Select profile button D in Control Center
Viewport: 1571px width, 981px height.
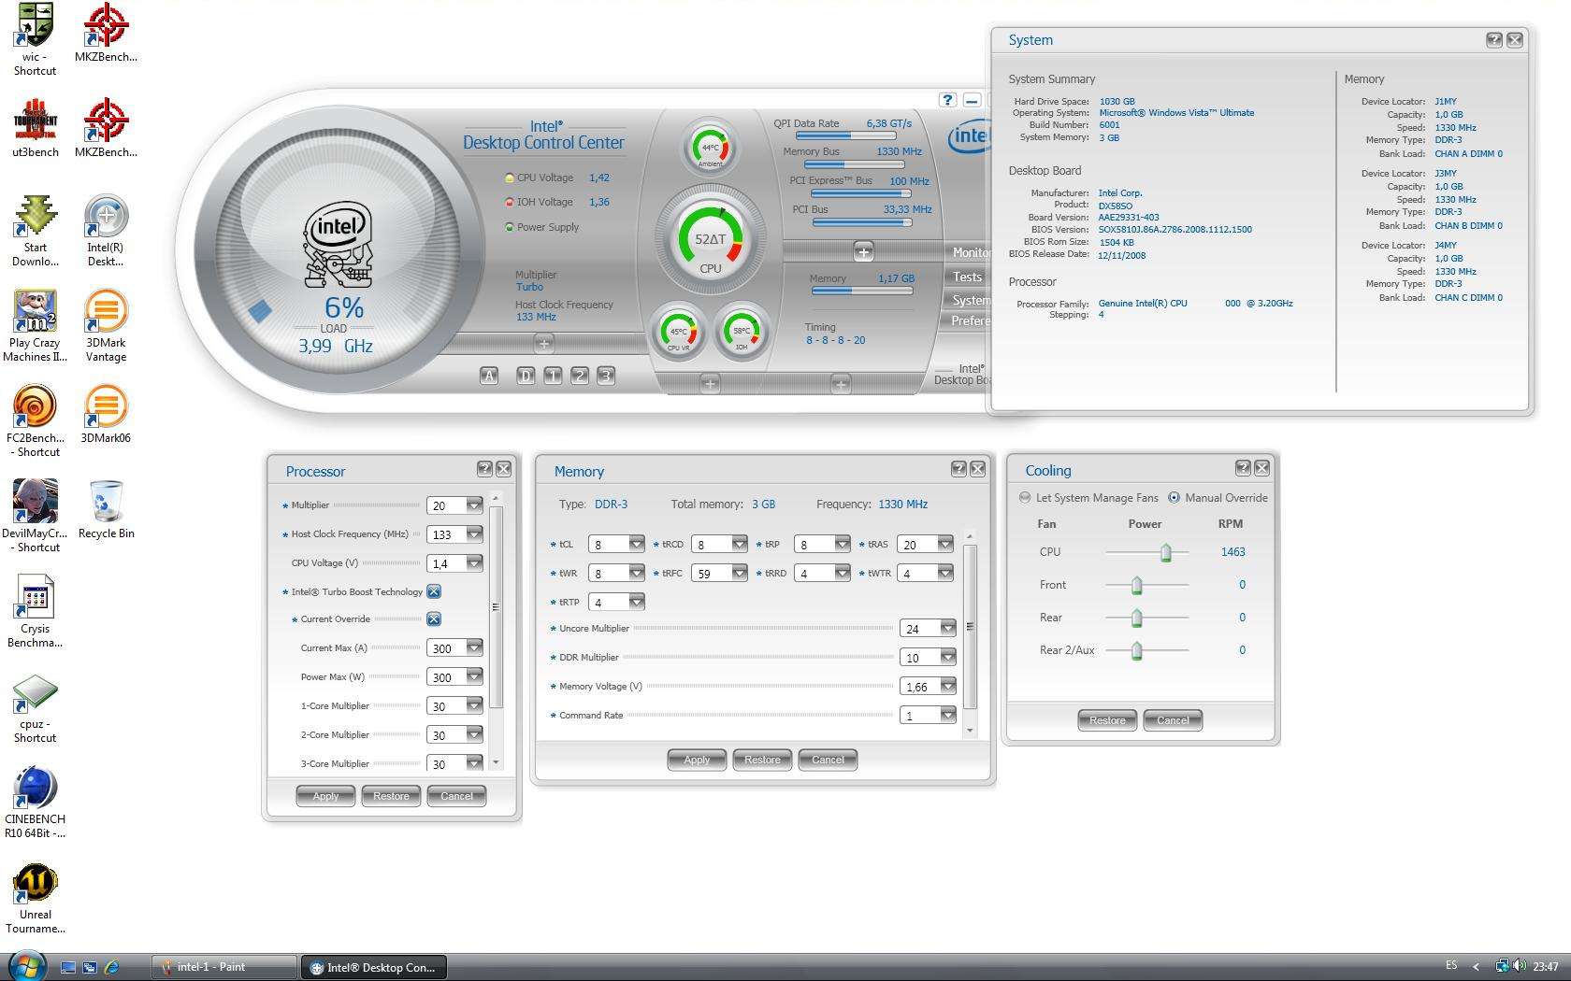(526, 376)
